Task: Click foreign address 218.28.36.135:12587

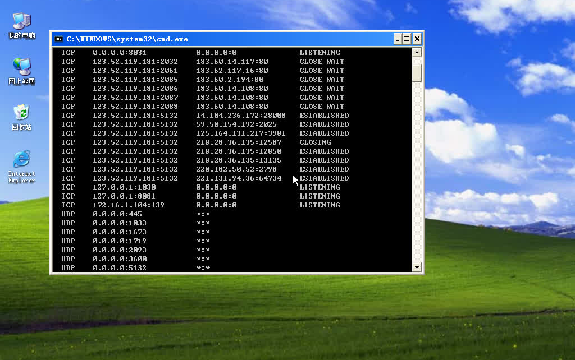Action: [239, 142]
